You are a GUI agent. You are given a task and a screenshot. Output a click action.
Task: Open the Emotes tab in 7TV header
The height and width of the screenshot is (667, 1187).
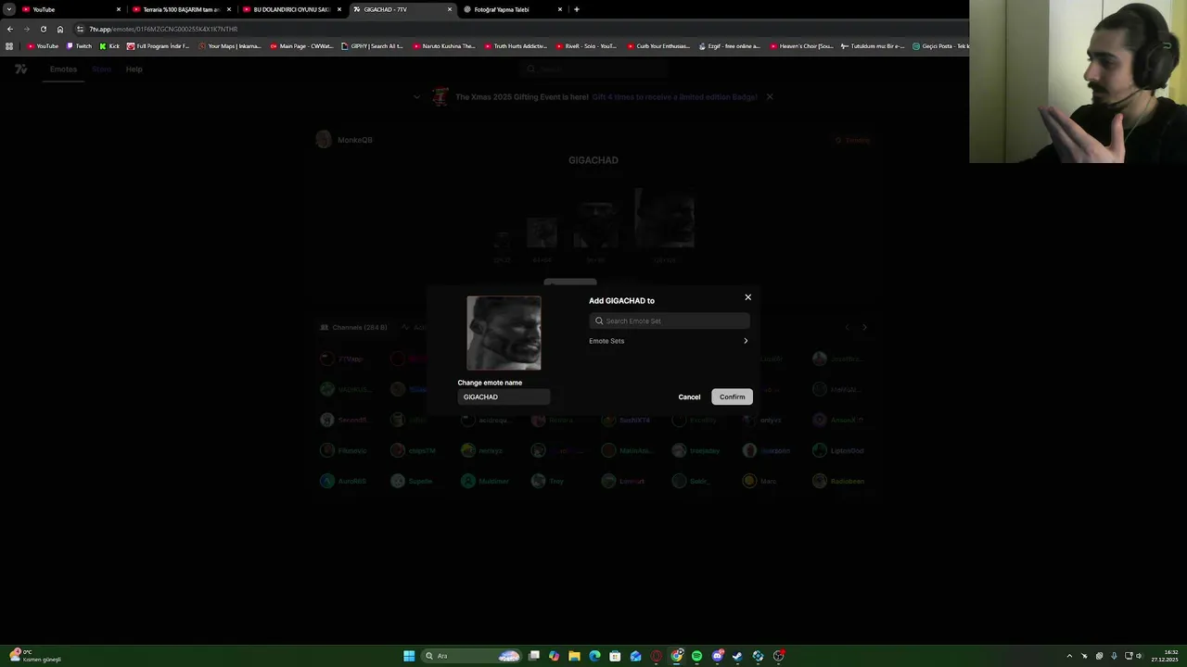pos(63,69)
